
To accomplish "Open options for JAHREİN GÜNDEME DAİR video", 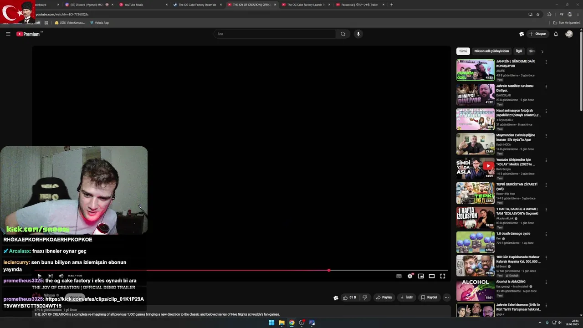I will pos(546,62).
